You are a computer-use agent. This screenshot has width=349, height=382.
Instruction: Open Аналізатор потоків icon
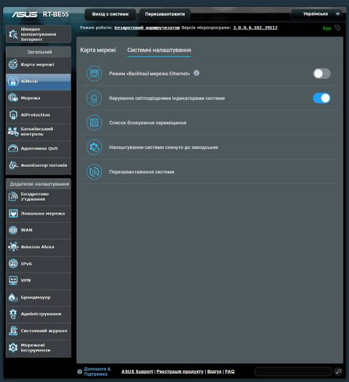tap(13, 165)
